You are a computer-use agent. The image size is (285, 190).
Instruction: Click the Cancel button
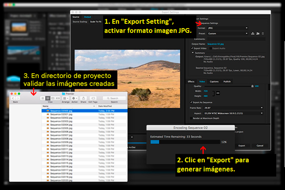(260, 145)
